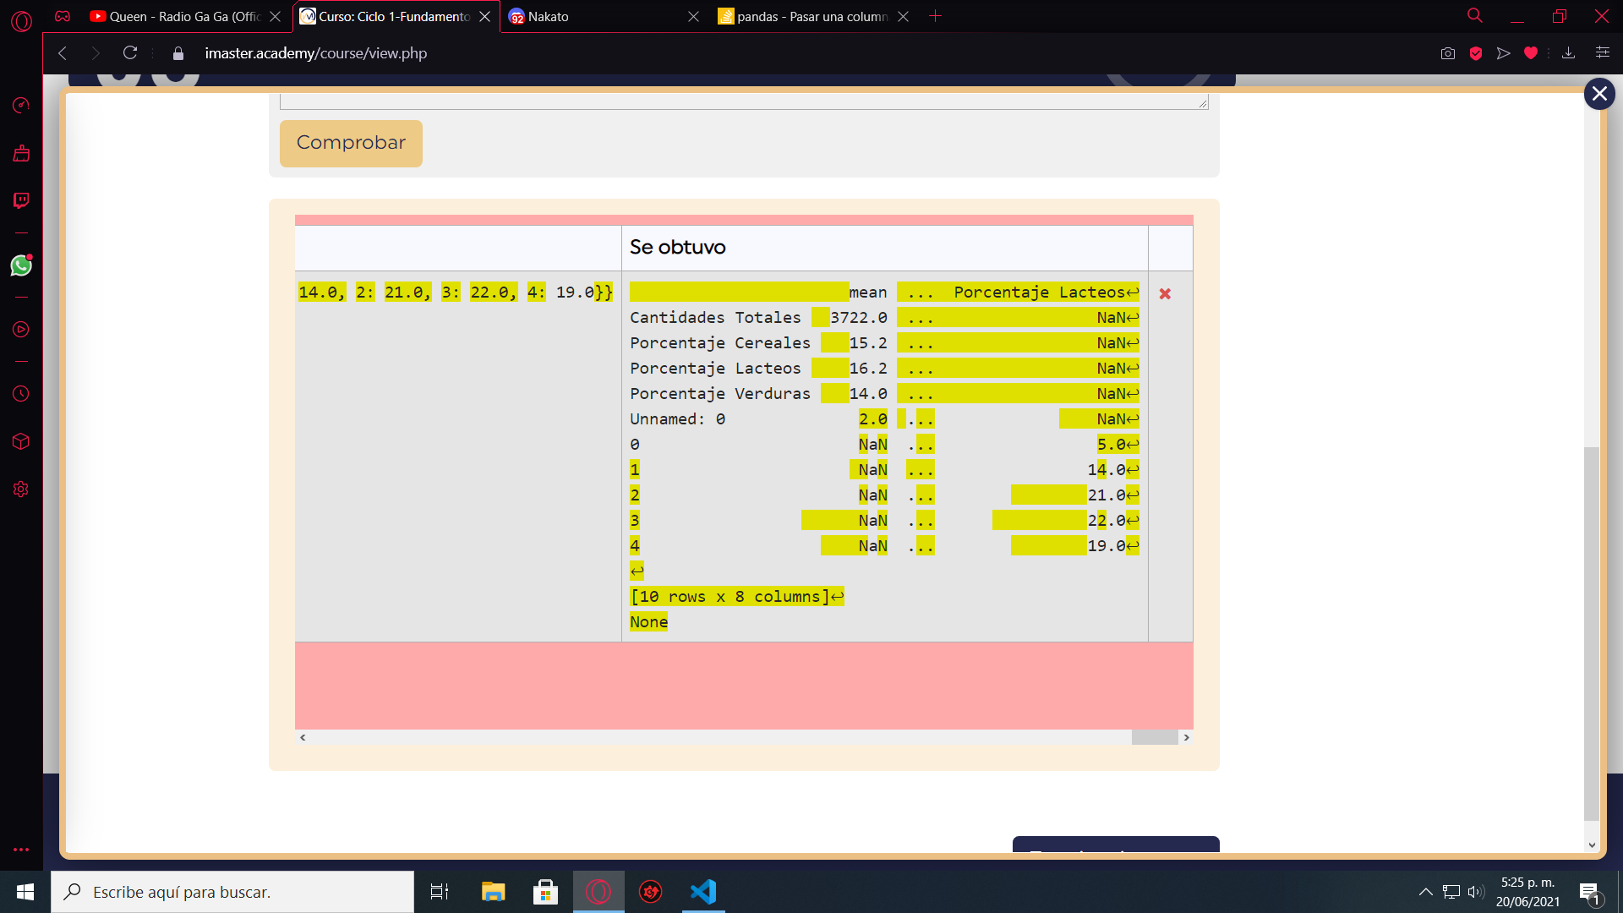Screen dimensions: 1623x913
Task: Click the 'Se obtuvo' column header
Action: [677, 248]
